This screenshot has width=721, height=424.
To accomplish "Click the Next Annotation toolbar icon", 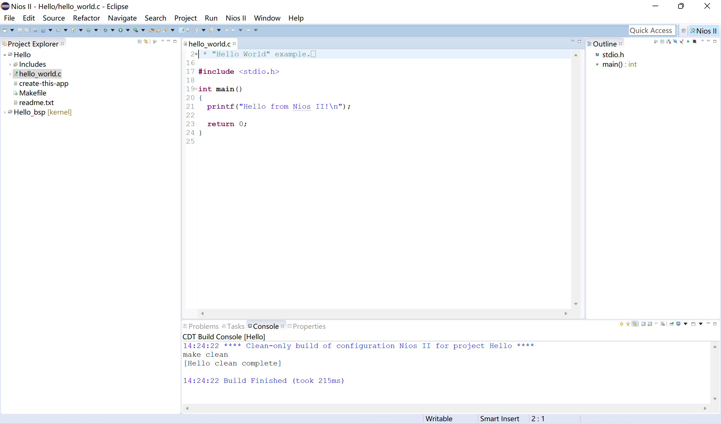I will (x=196, y=30).
